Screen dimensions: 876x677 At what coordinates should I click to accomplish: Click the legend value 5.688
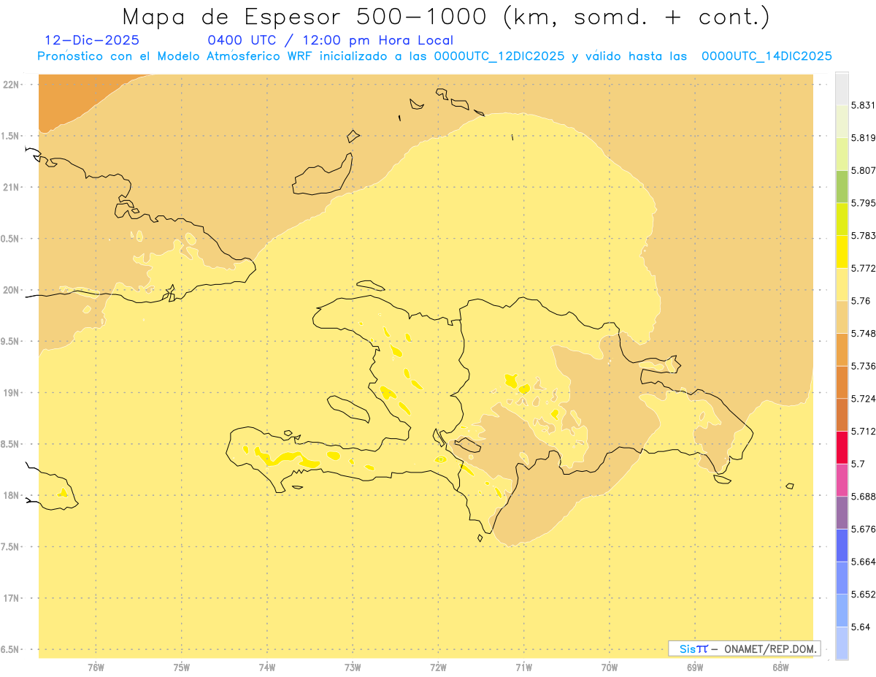click(864, 497)
